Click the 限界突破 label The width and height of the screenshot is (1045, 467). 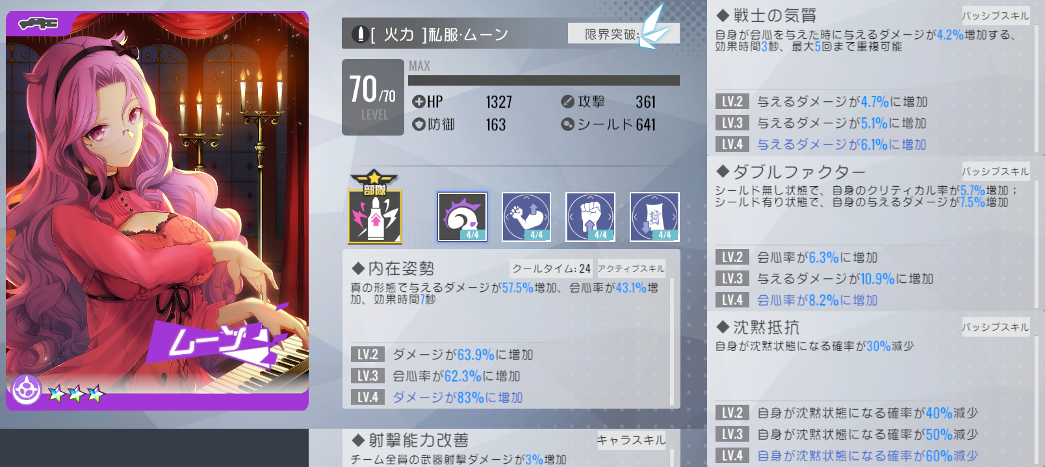click(611, 34)
